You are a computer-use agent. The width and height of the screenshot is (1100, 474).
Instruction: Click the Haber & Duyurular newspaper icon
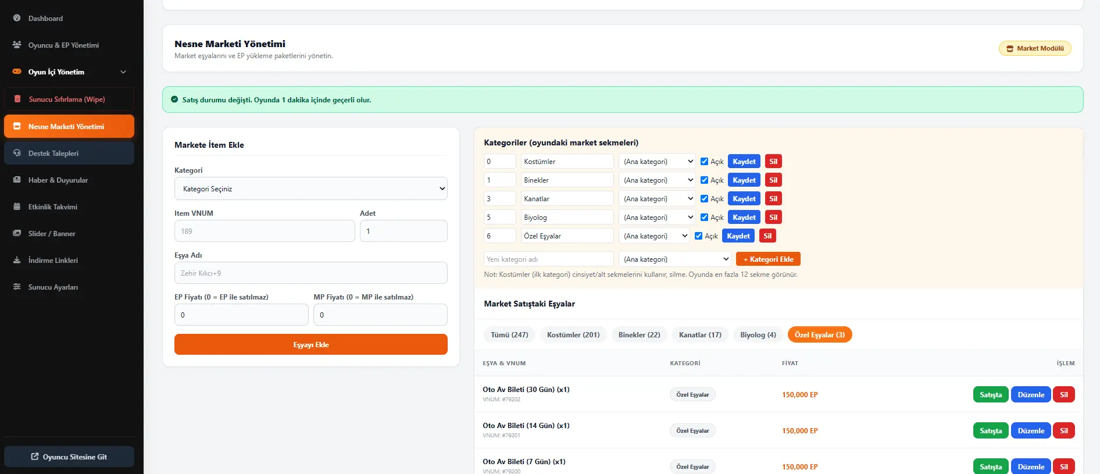coord(17,180)
